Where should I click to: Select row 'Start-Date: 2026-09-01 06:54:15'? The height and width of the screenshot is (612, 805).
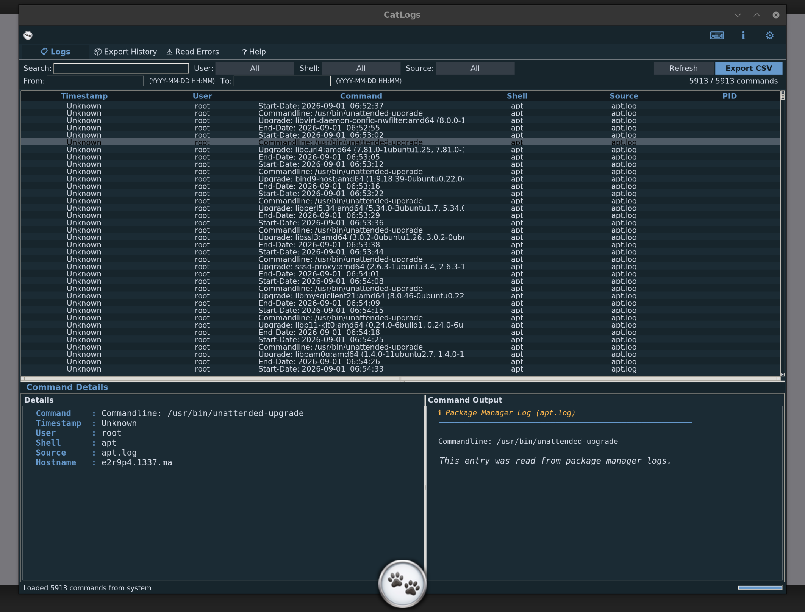pos(400,311)
